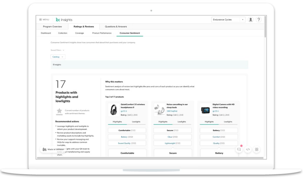Click the embed code icon
The width and height of the screenshot is (303, 179).
coord(248,149)
